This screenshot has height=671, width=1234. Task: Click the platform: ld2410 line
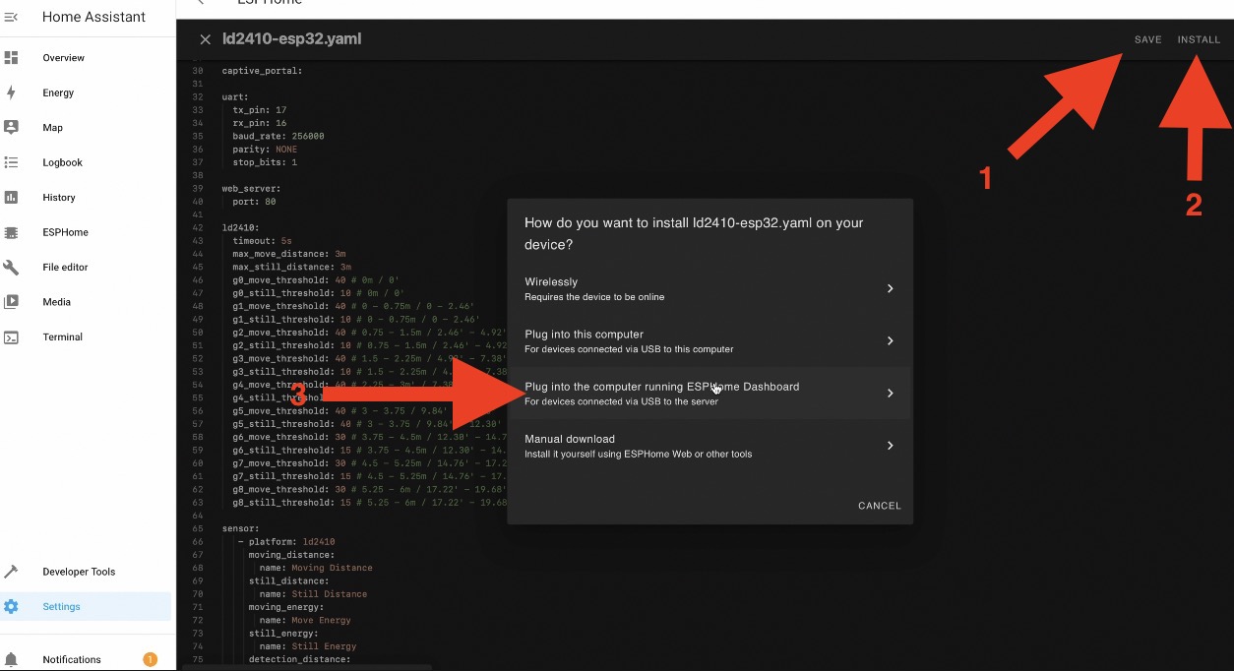pyautogui.click(x=286, y=542)
